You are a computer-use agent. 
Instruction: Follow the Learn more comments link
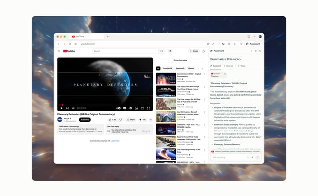point(115,141)
